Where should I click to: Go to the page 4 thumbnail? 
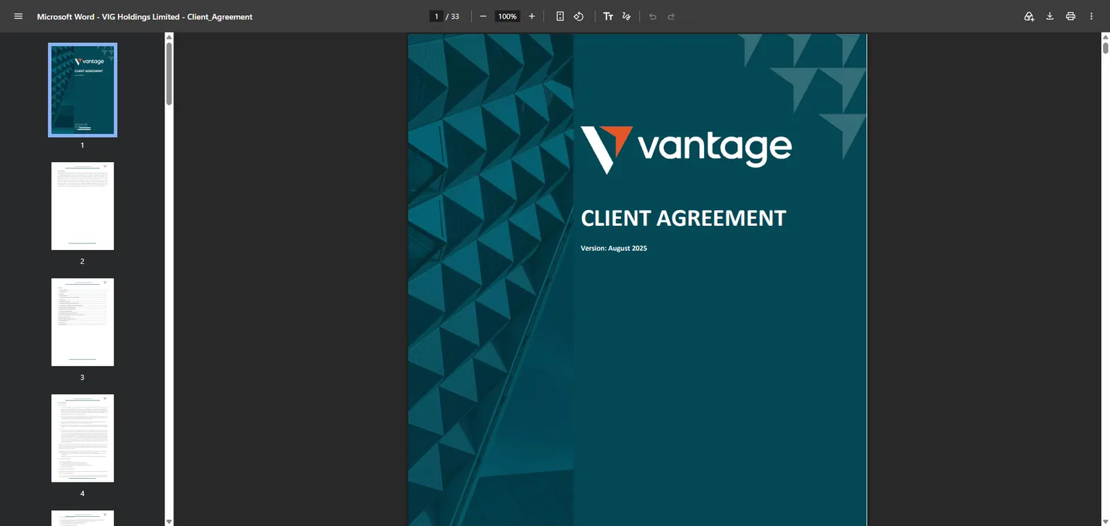83,438
